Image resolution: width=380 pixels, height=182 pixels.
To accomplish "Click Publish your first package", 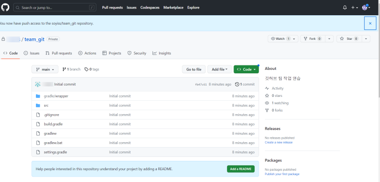I will [x=282, y=174].
